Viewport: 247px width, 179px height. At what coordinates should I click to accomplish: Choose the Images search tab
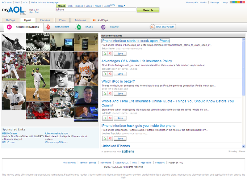79,6
